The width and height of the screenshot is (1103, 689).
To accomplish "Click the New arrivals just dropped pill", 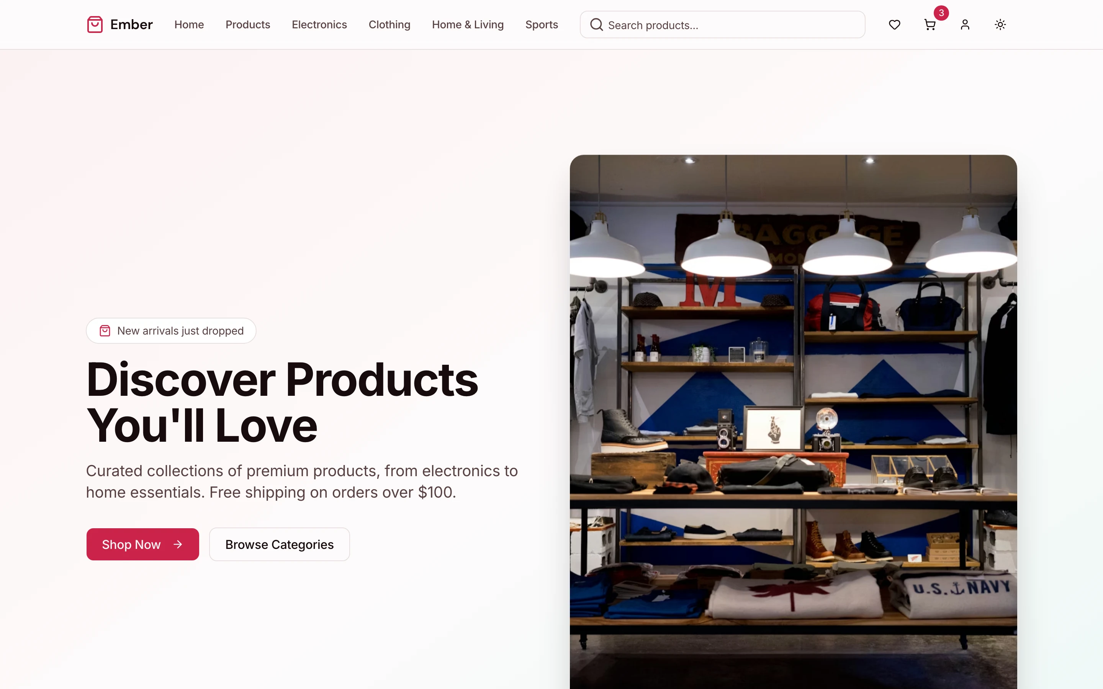I will (x=171, y=331).
